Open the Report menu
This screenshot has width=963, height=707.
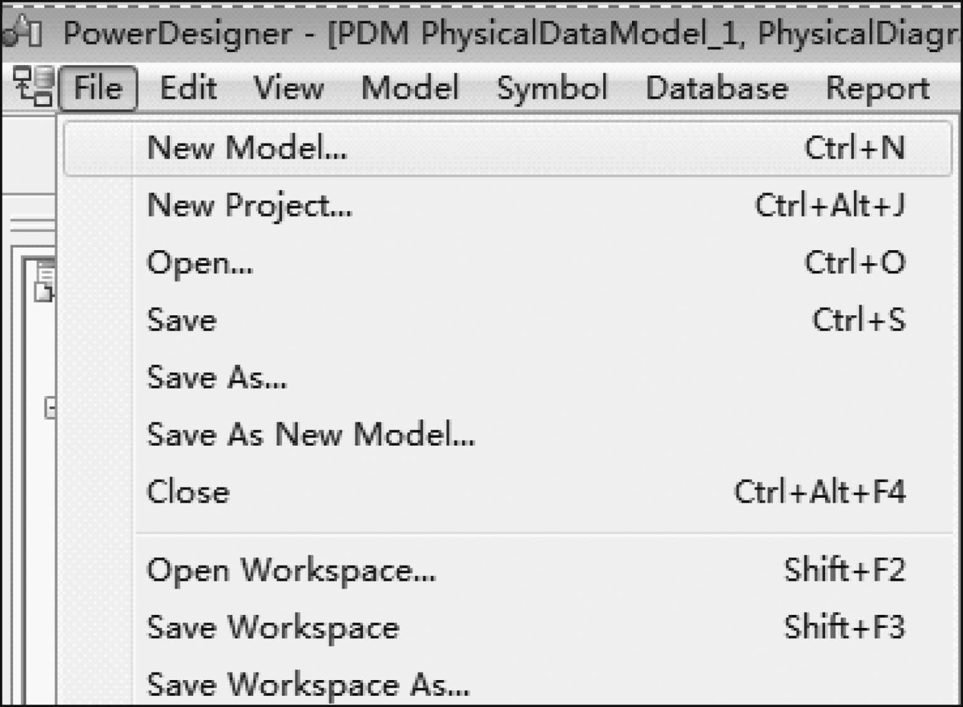(x=877, y=88)
